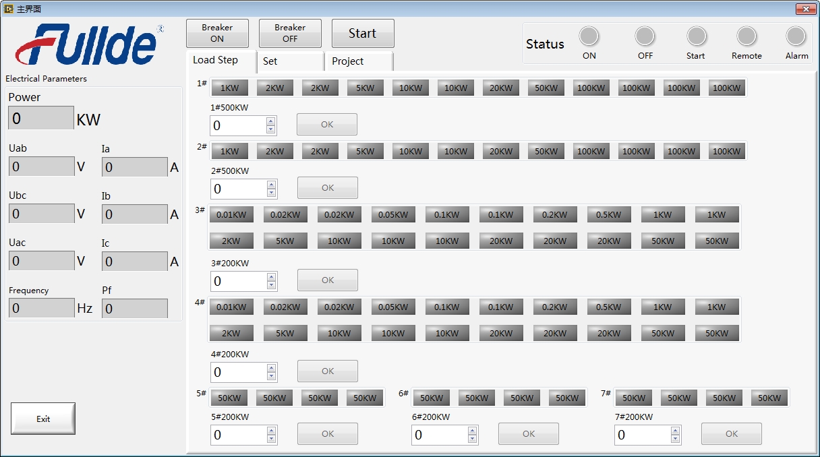Image resolution: width=820 pixels, height=457 pixels.
Task: Click into the 6#200KW number box
Action: (x=440, y=435)
